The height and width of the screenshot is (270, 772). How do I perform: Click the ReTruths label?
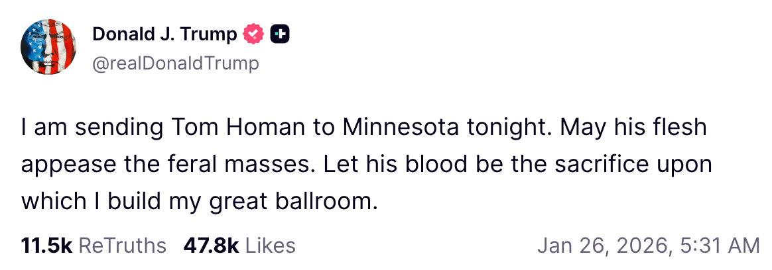122,246
